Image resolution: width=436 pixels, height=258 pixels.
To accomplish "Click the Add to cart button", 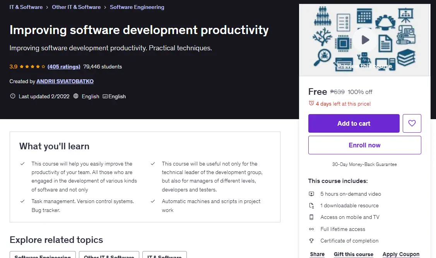I will (x=354, y=123).
